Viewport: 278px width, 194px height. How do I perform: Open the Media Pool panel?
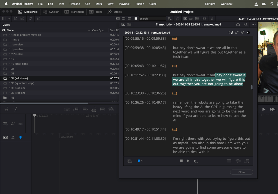[28, 12]
